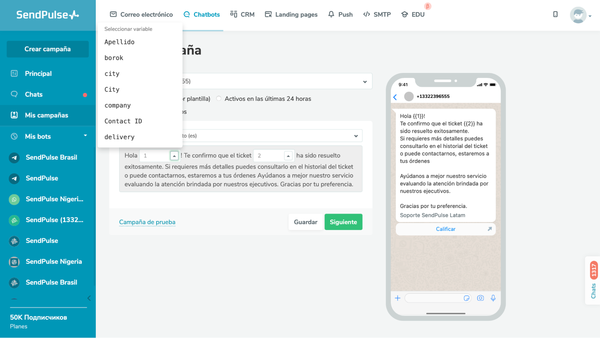Click the sticker icon in phone message field
This screenshot has height=338, width=600.
[x=466, y=298]
